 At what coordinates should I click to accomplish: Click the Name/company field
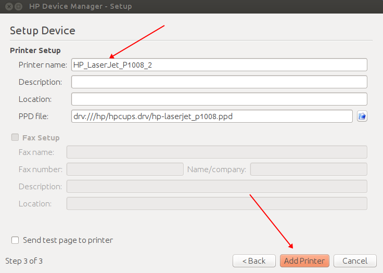coord(309,169)
